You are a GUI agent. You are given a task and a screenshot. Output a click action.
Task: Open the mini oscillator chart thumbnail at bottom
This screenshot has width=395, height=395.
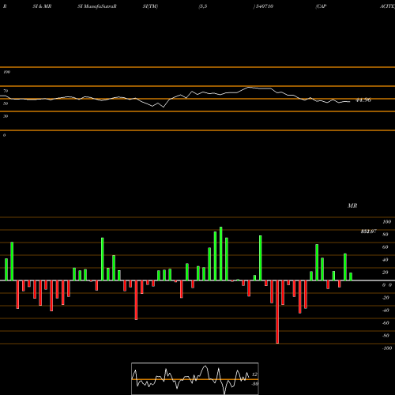pyautogui.click(x=195, y=378)
